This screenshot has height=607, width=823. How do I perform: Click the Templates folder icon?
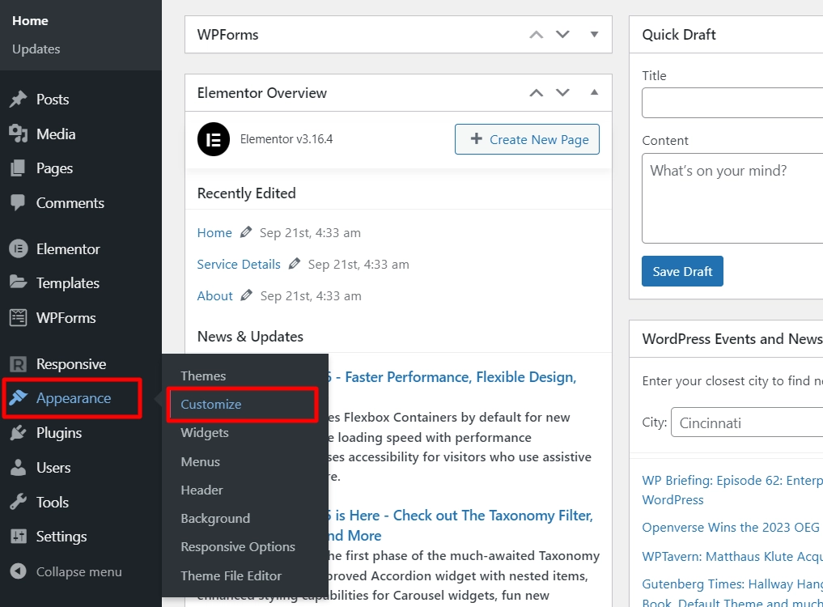point(19,282)
